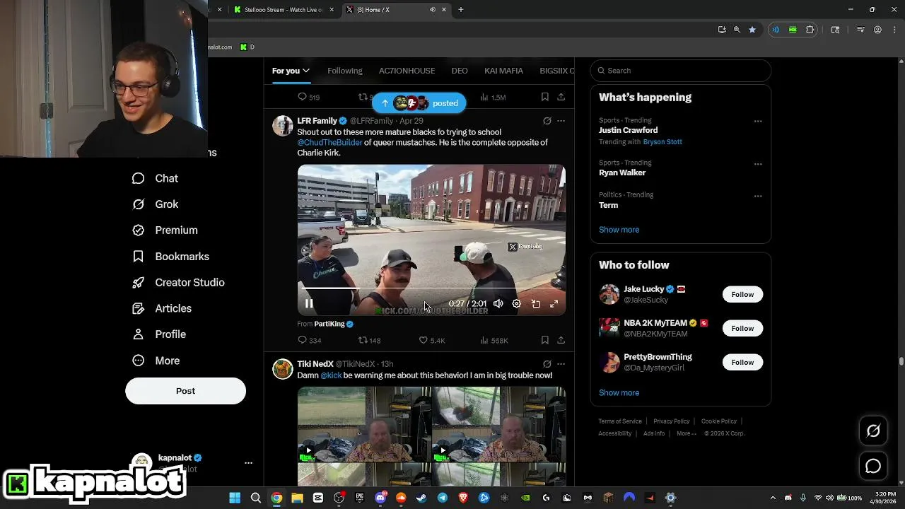Image resolution: width=905 pixels, height=509 pixels.
Task: Pause the PartiKing video
Action: pos(309,303)
